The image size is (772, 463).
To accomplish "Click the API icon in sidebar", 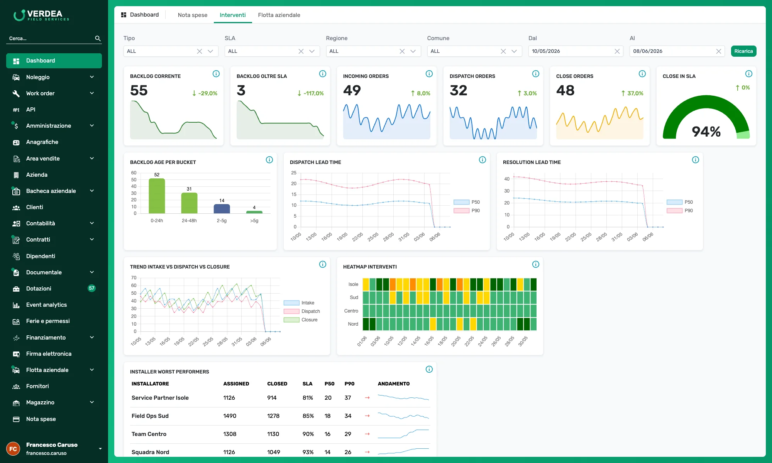I will (16, 110).
